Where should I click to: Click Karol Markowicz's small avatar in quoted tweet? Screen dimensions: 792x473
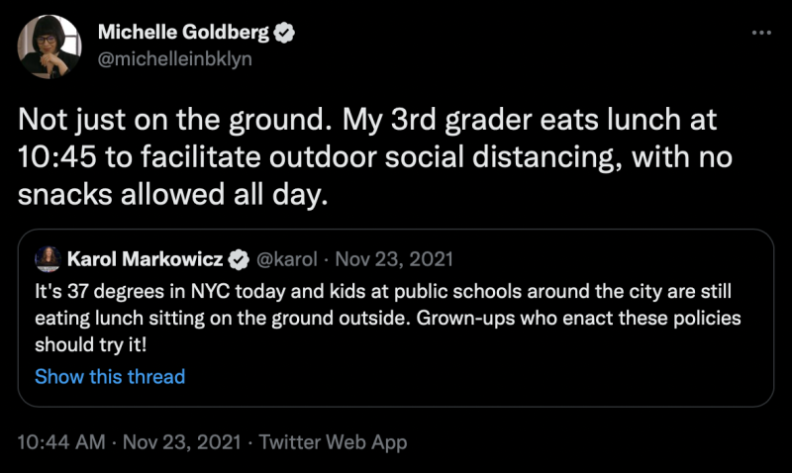(47, 260)
